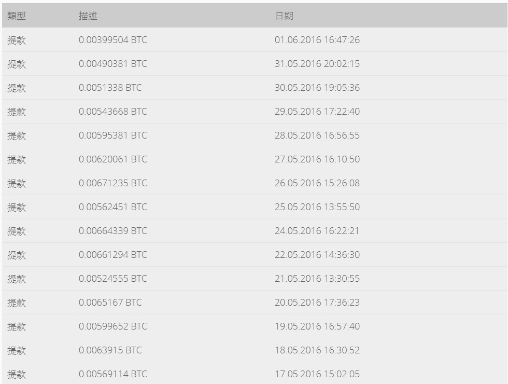Select the 0.0065167 BTC amount

coord(110,303)
